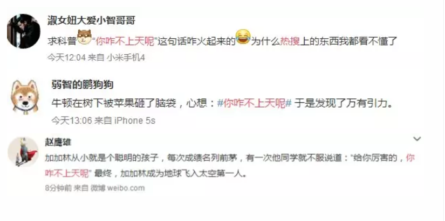Open avatar of 淑女妞大爱小智哥哥
The width and height of the screenshot is (445, 221).
pos(24,31)
